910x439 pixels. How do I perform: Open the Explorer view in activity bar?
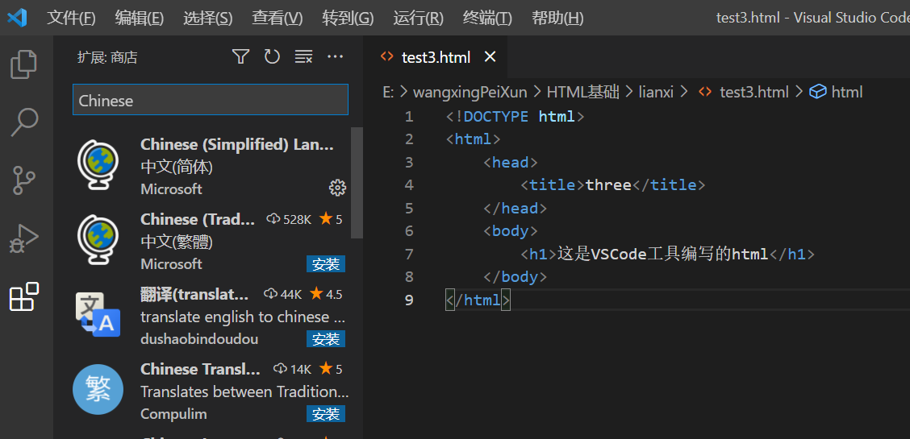pos(23,64)
